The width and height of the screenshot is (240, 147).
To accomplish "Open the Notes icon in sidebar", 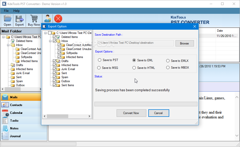I will [x=5, y=128].
